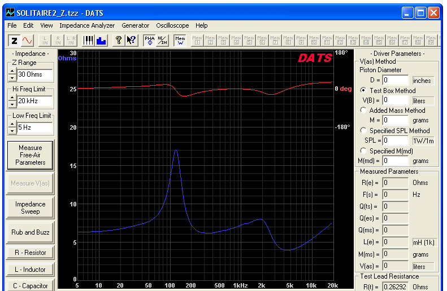Start an Impedance Sweep

click(x=30, y=208)
